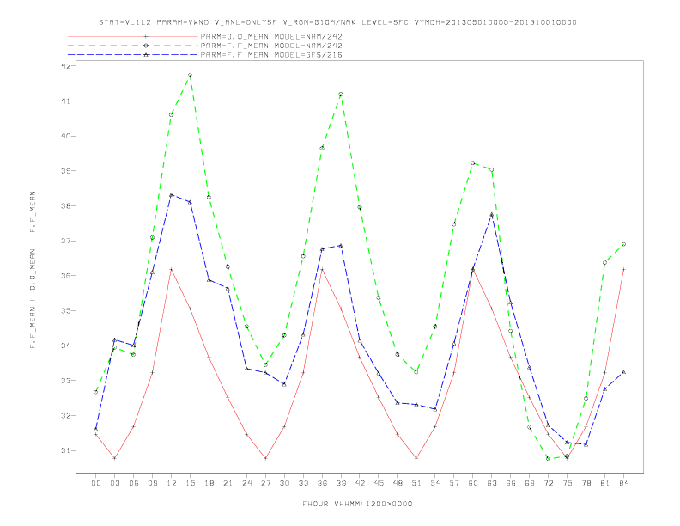
Task: Click y-axis tick label 32
Action: (66, 415)
